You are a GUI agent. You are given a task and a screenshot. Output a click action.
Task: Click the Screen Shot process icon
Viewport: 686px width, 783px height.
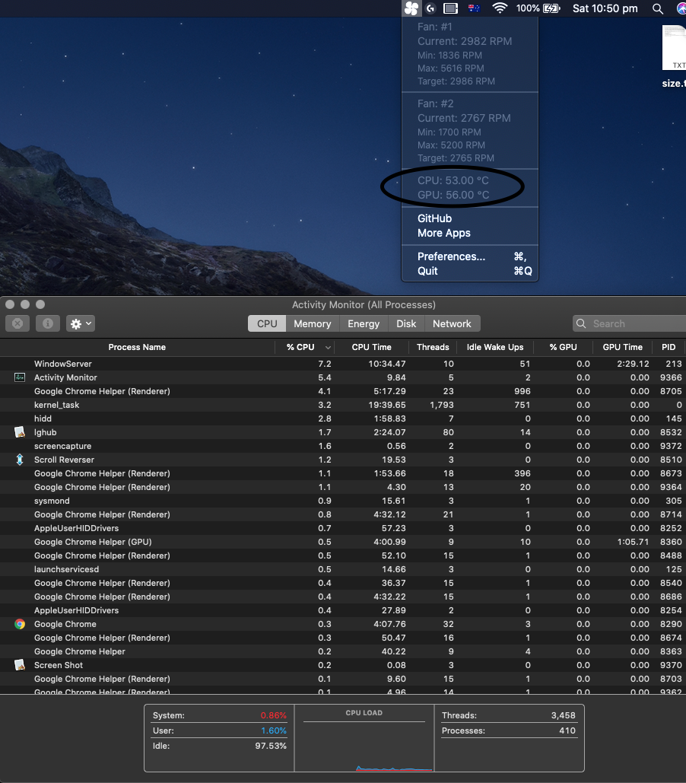tap(20, 665)
